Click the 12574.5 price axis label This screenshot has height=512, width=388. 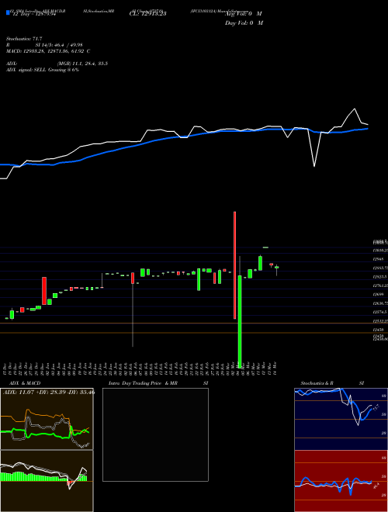(379, 312)
